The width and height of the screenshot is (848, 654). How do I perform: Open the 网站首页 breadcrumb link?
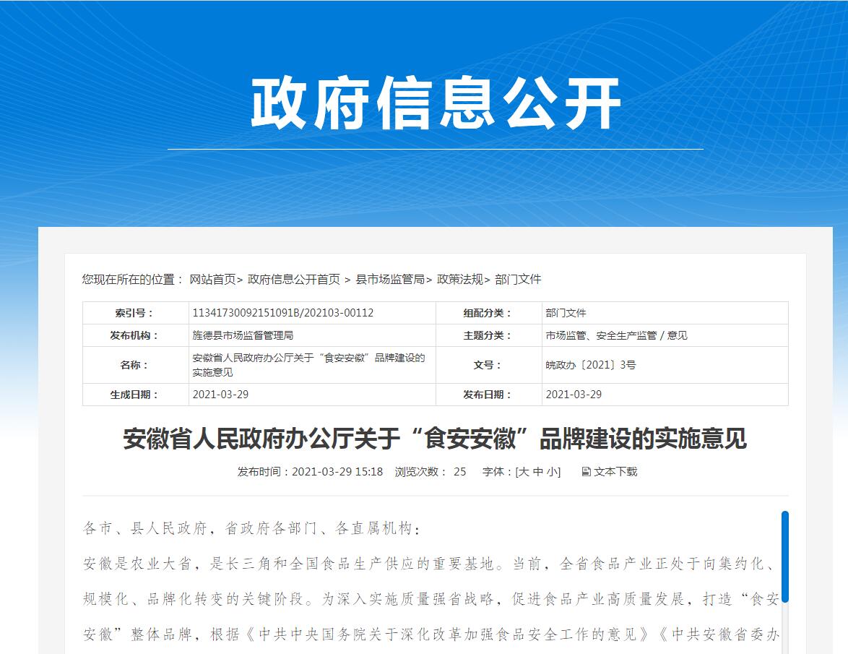coord(212,279)
